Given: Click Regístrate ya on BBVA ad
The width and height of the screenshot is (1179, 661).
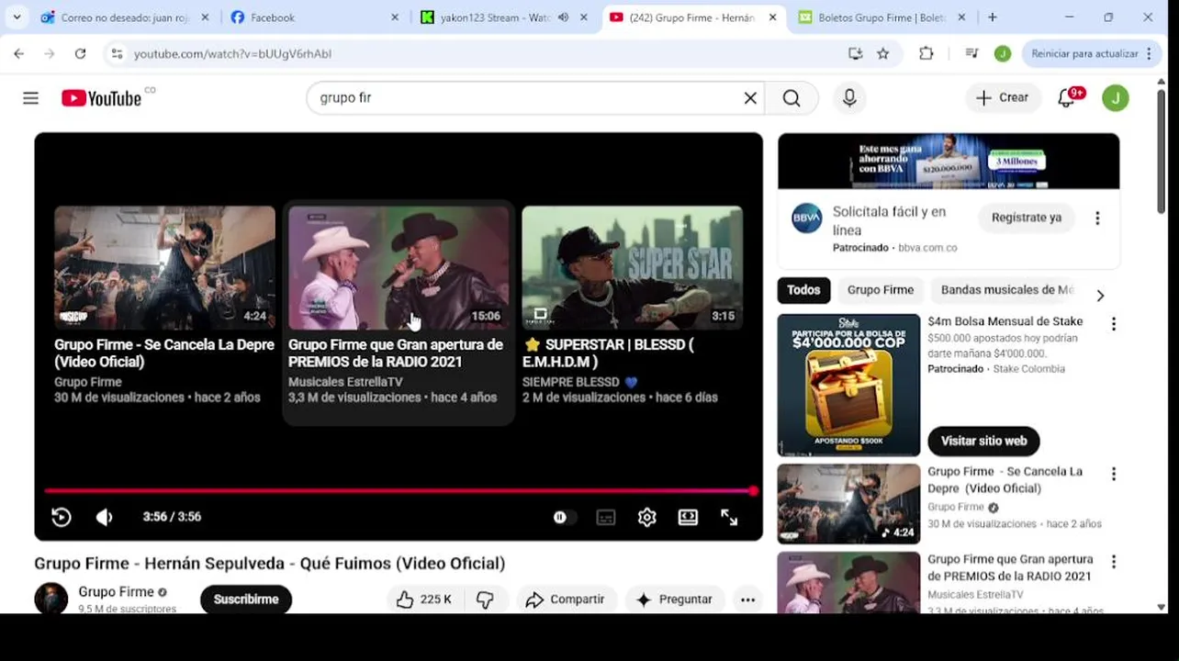Looking at the screenshot, I should (x=1027, y=218).
